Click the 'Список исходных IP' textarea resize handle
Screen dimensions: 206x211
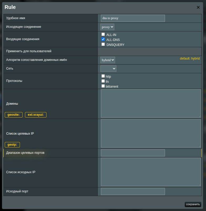(x=199, y=185)
